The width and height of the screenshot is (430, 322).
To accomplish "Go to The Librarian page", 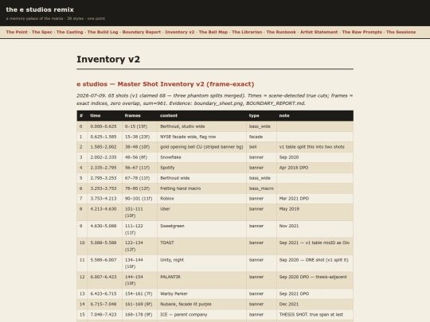I will coord(247,32).
